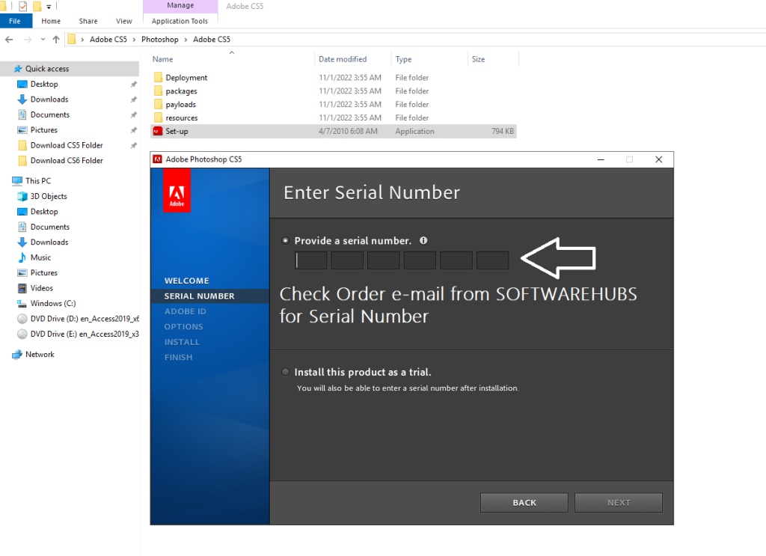Open the quick access toolbar customize dropdown
Image resolution: width=766 pixels, height=556 pixels.
[x=49, y=7]
